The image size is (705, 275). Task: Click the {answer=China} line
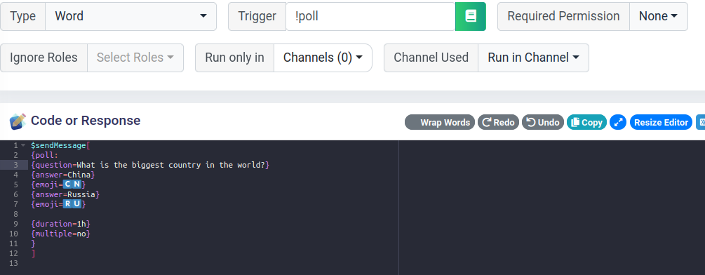click(x=63, y=175)
